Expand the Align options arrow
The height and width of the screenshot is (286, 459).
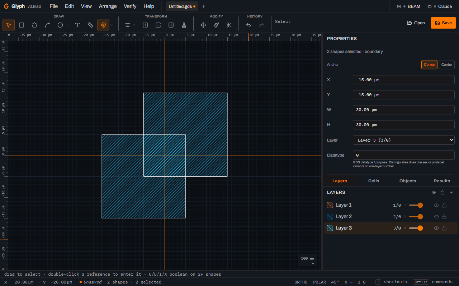(134, 25)
